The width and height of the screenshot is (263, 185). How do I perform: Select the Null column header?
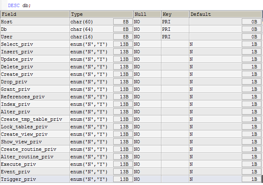tap(147, 14)
